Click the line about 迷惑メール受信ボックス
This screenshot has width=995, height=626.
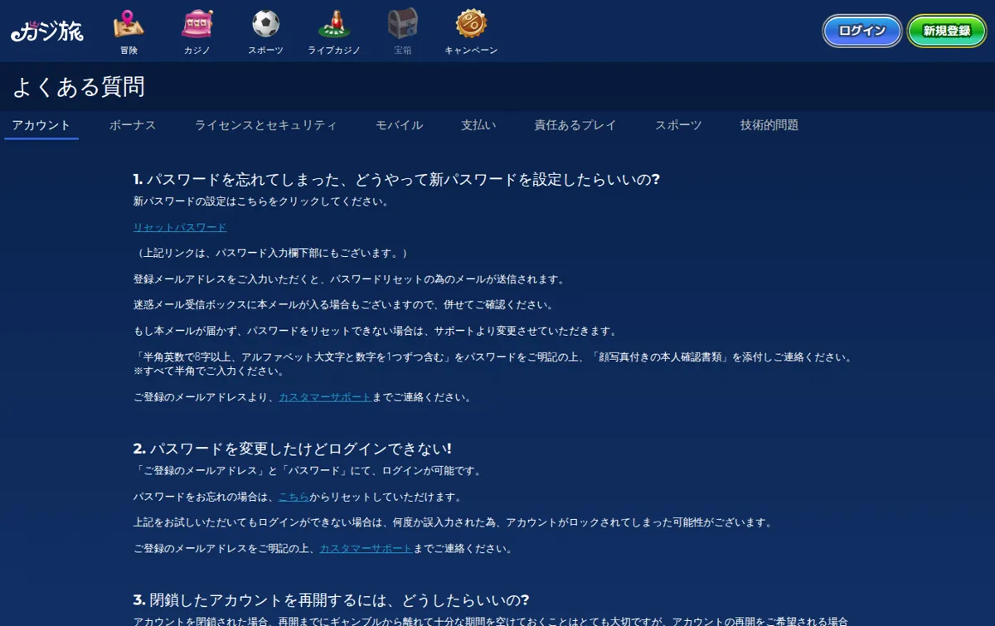click(x=343, y=305)
